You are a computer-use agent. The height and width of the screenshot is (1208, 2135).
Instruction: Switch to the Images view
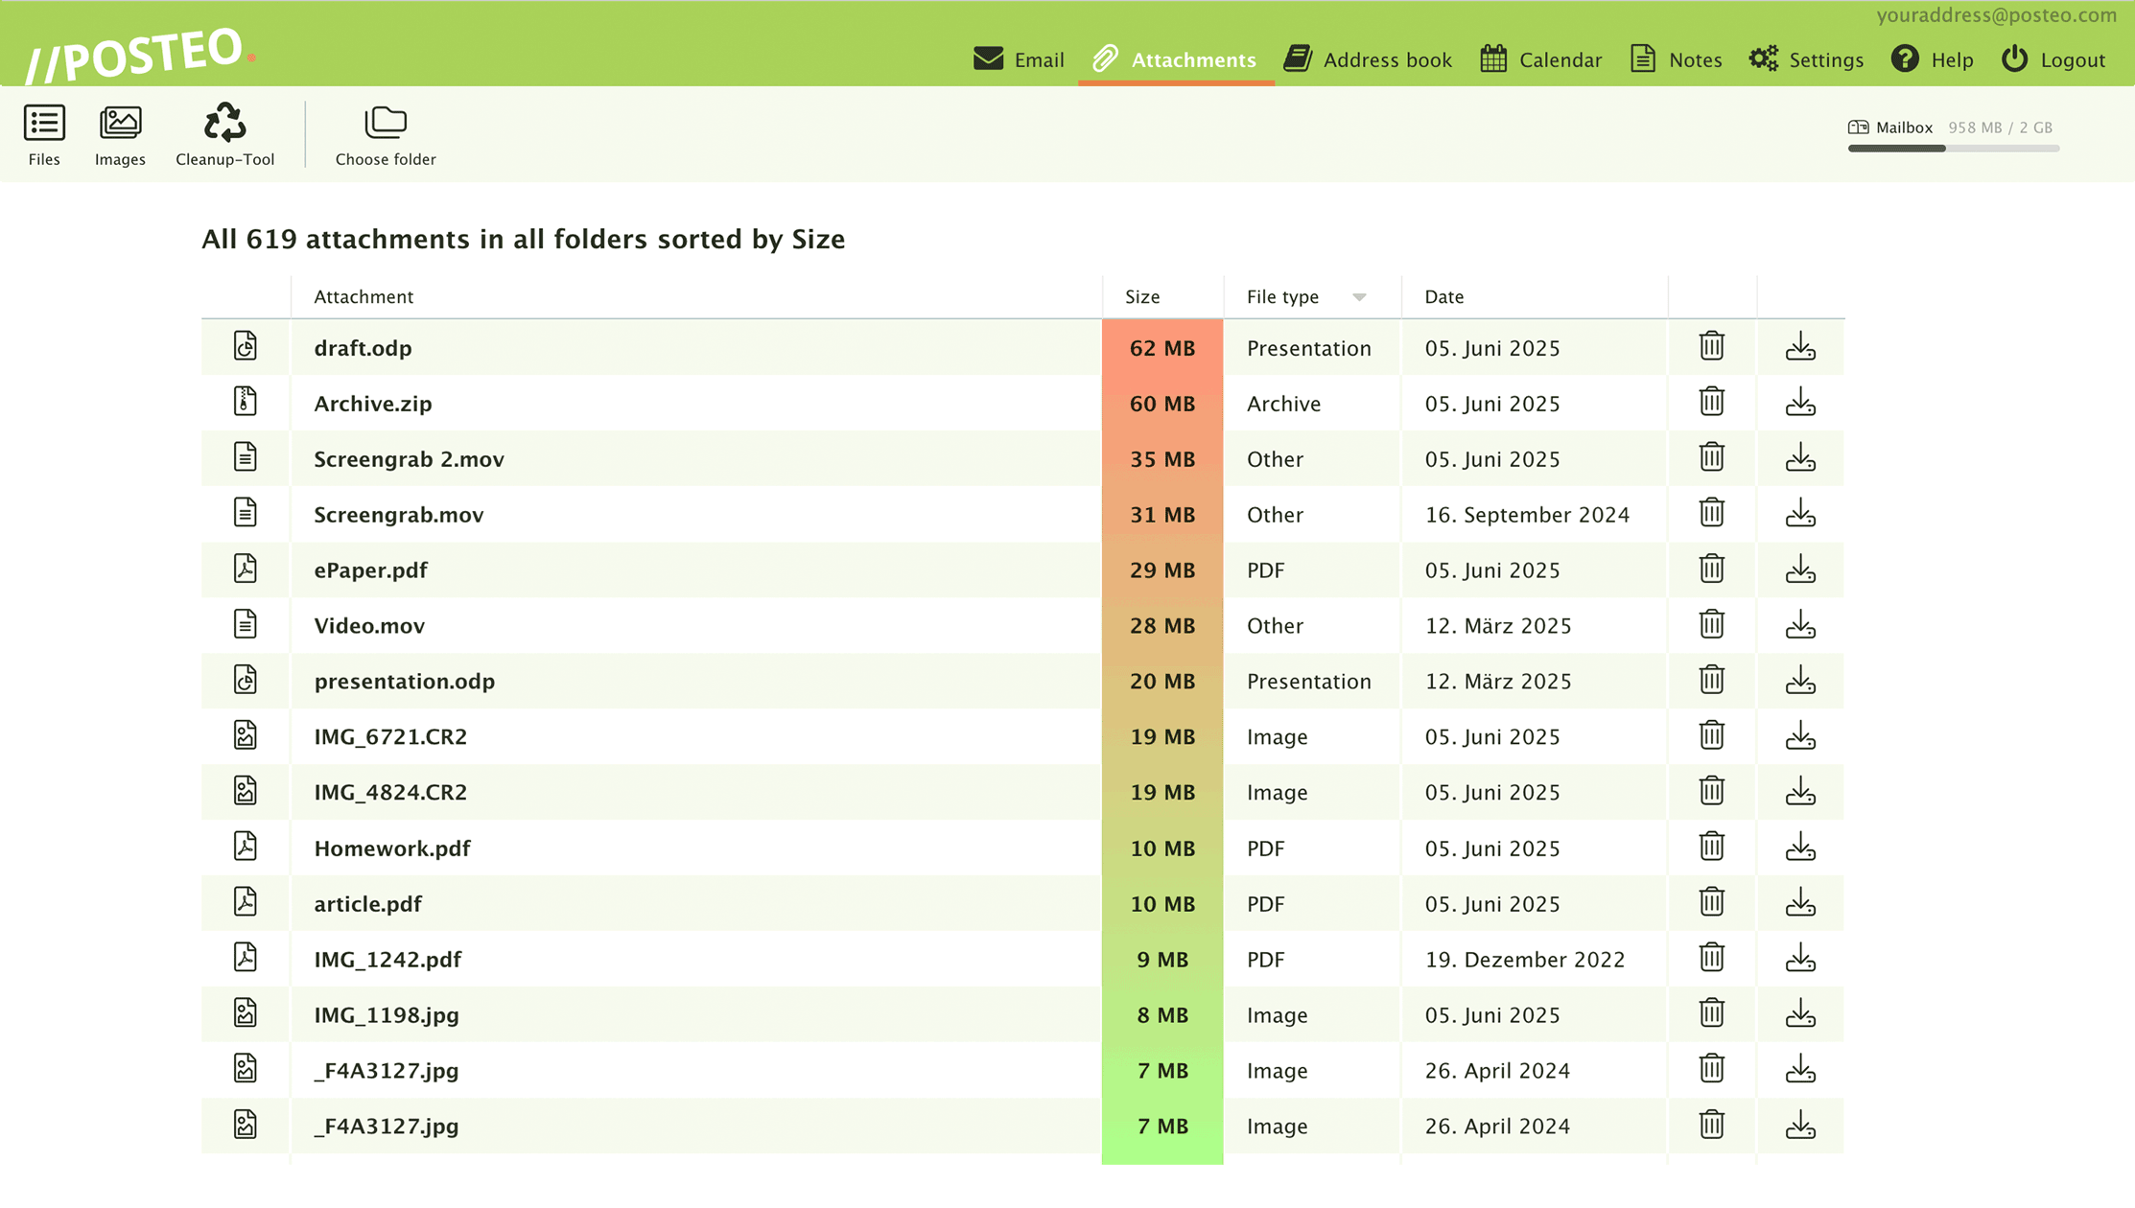pos(120,134)
